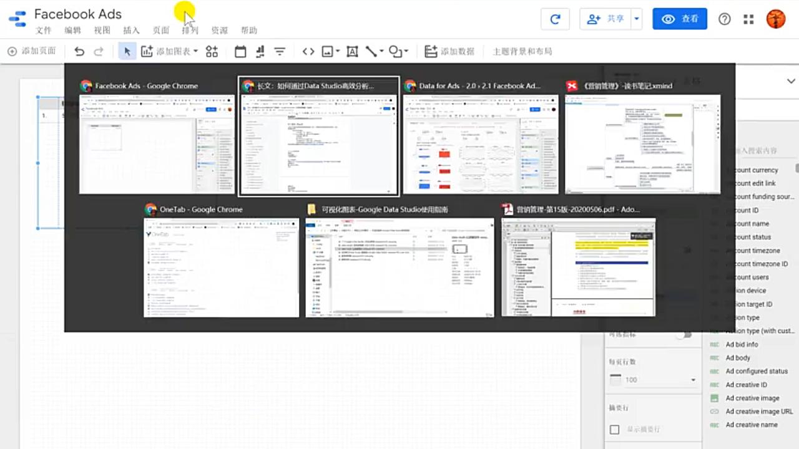The width and height of the screenshot is (799, 449).
Task: Open the 帮助 menu
Action: [248, 31]
